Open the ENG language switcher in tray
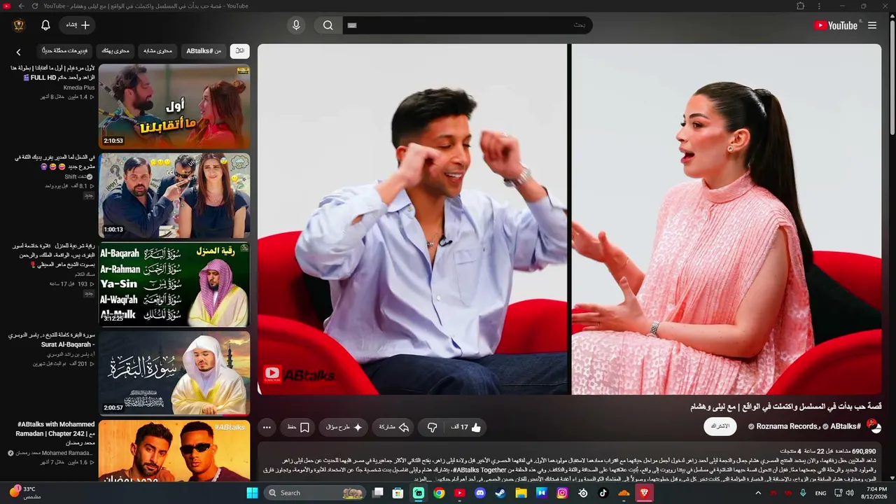The width and height of the screenshot is (896, 504). (x=821, y=493)
